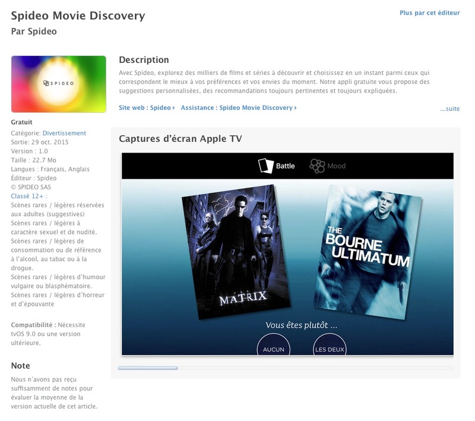475x421 pixels.
Task: Click 'Vous êtes plutôt ...' text
Action: [302, 325]
